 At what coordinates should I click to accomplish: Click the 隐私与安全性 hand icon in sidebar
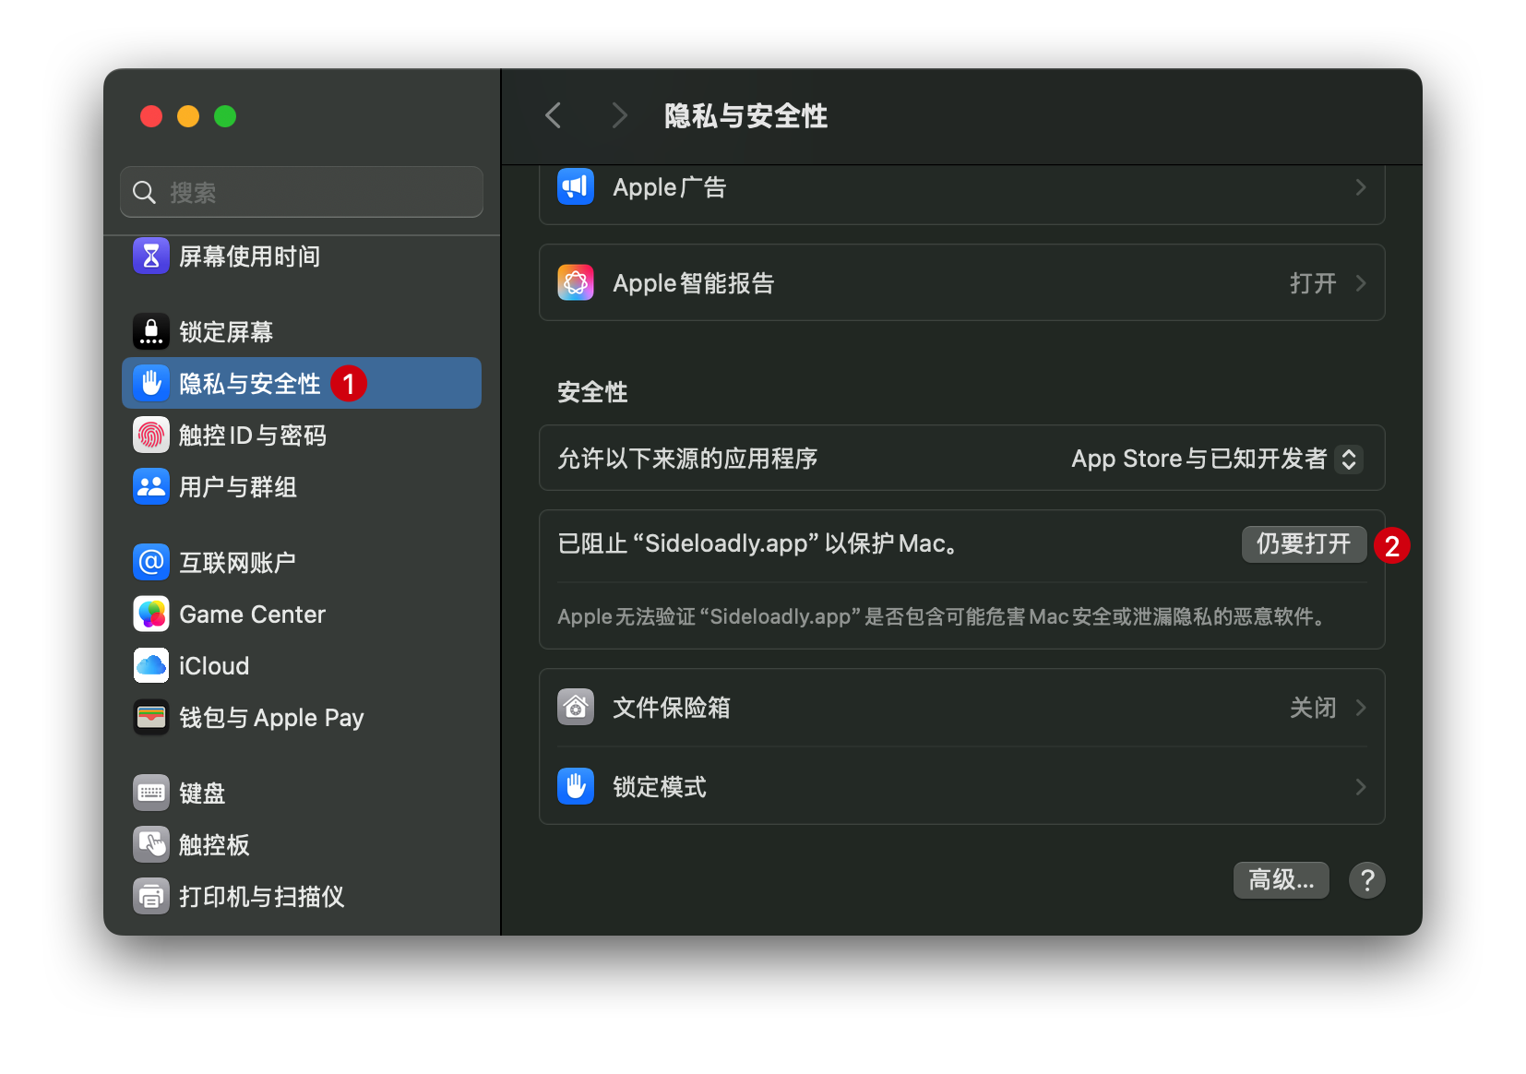click(x=151, y=384)
